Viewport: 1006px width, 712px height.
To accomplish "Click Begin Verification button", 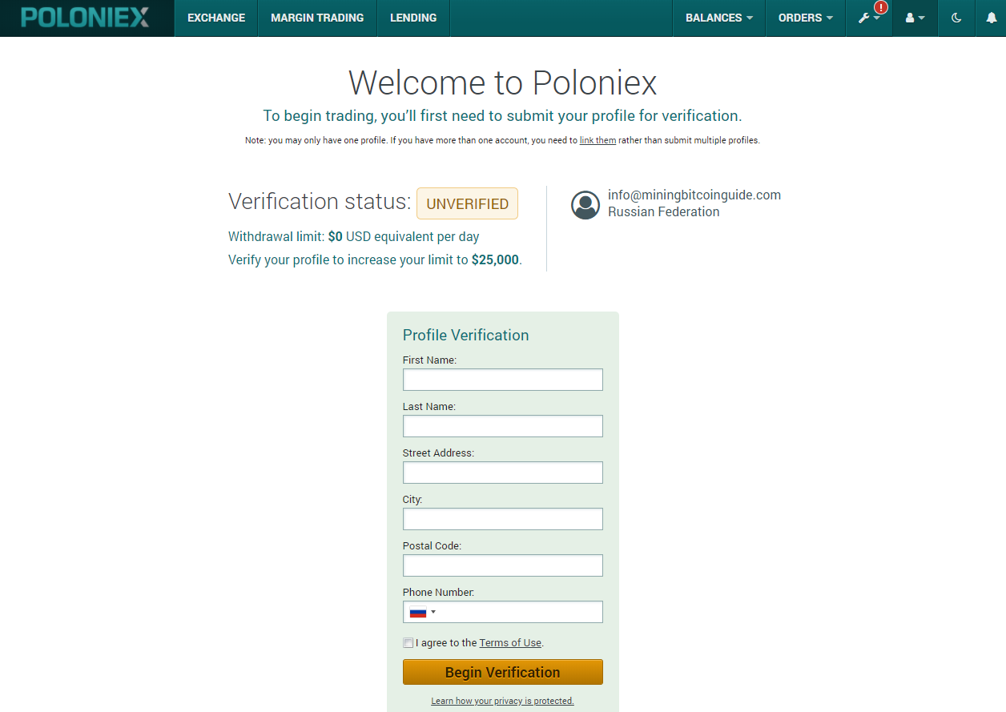I will tap(503, 672).
